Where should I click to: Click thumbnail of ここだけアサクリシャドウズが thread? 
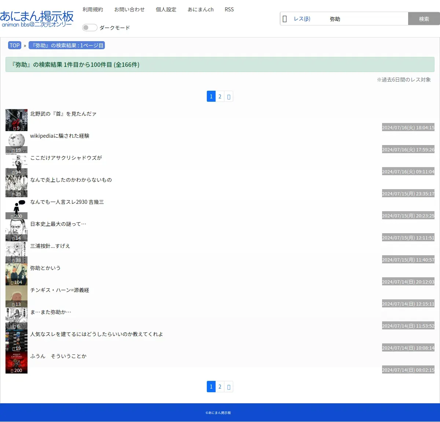point(16,164)
